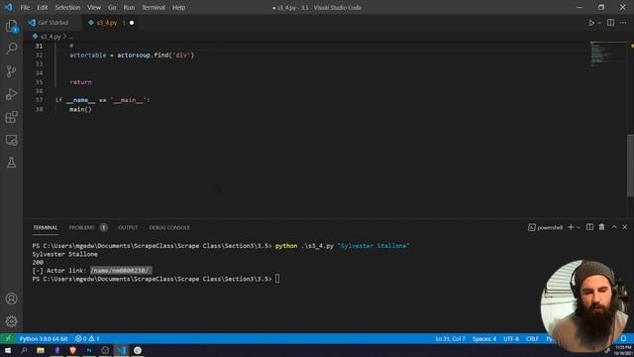This screenshot has height=357, width=634.
Task: Open the terminal launch profile dropdown
Action: point(579,227)
